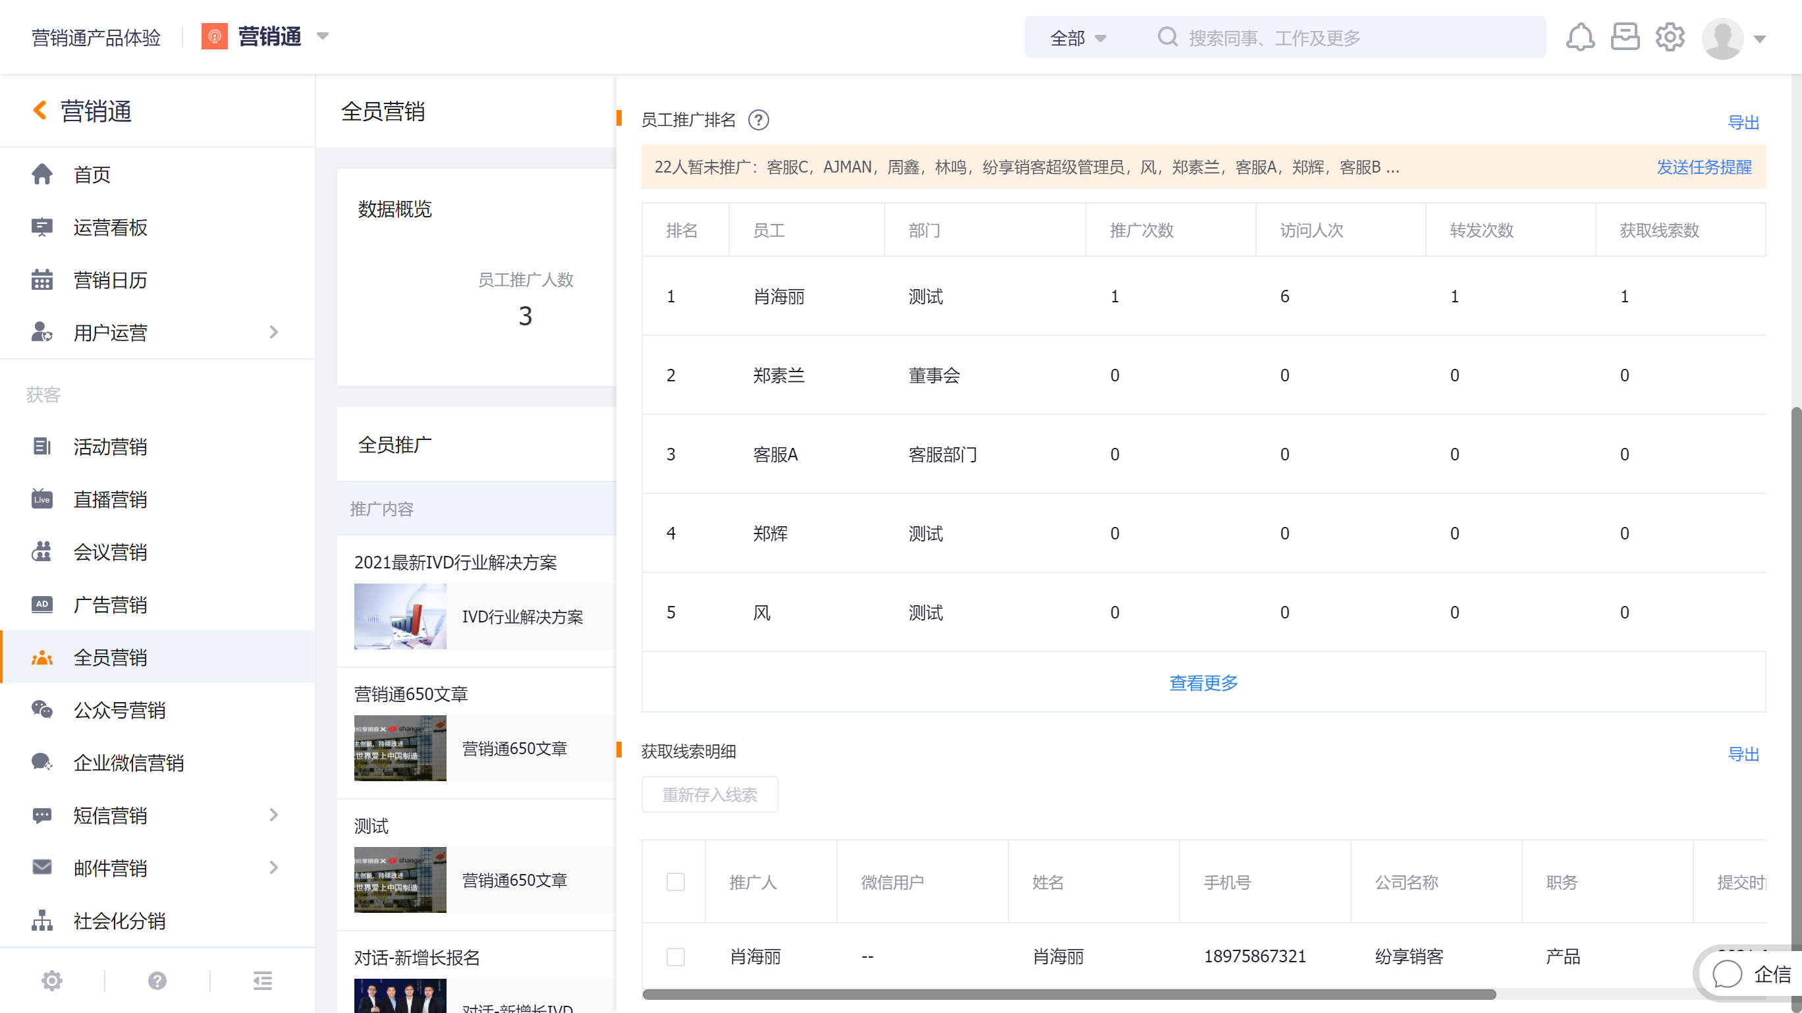Select the 全员营销 sidebar icon
The image size is (1802, 1013).
(42, 657)
